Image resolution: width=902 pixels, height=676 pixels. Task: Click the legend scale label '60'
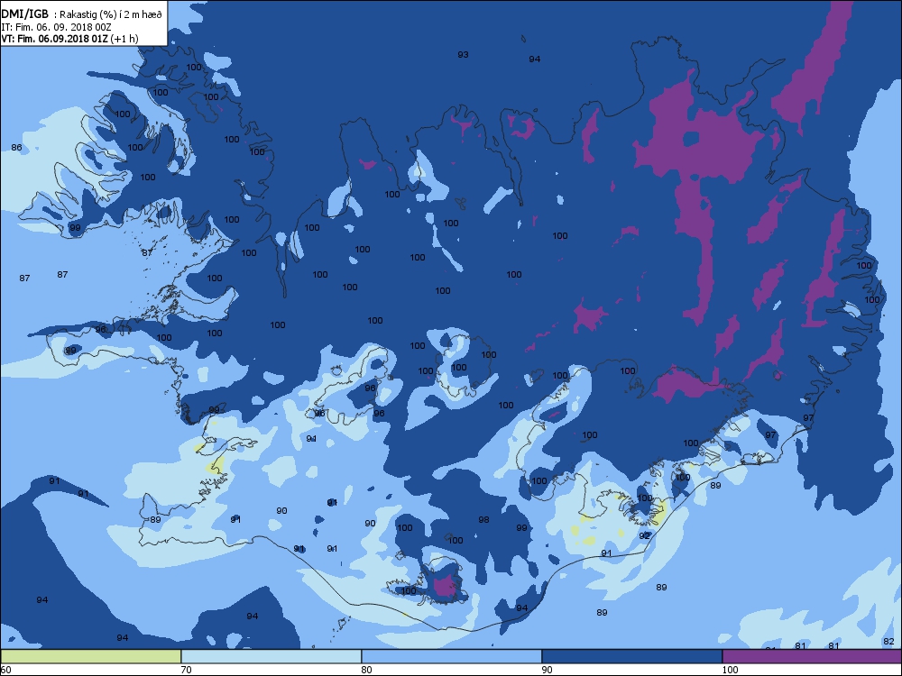pos(5,669)
